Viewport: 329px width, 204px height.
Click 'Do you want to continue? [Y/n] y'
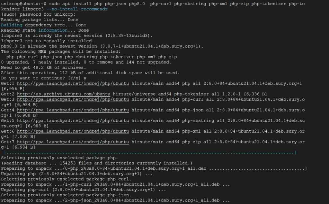pyautogui.click(x=44, y=78)
